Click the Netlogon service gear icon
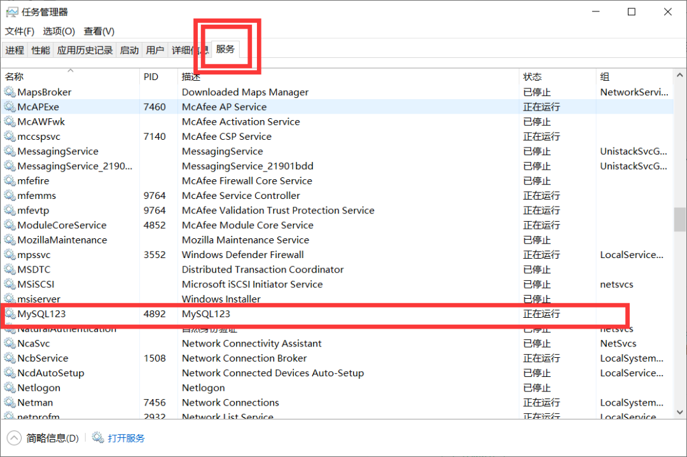This screenshot has width=687, height=457. pyautogui.click(x=10, y=388)
